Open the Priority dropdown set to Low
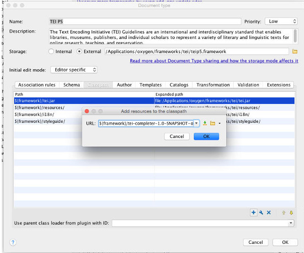The height and width of the screenshot is (253, 304). (281, 22)
